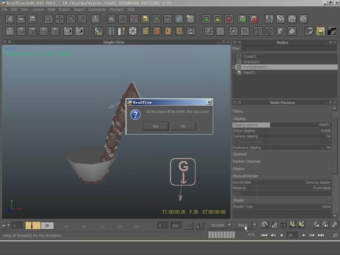Expand the Filters parameter section
The image size is (340, 255).
point(282,111)
